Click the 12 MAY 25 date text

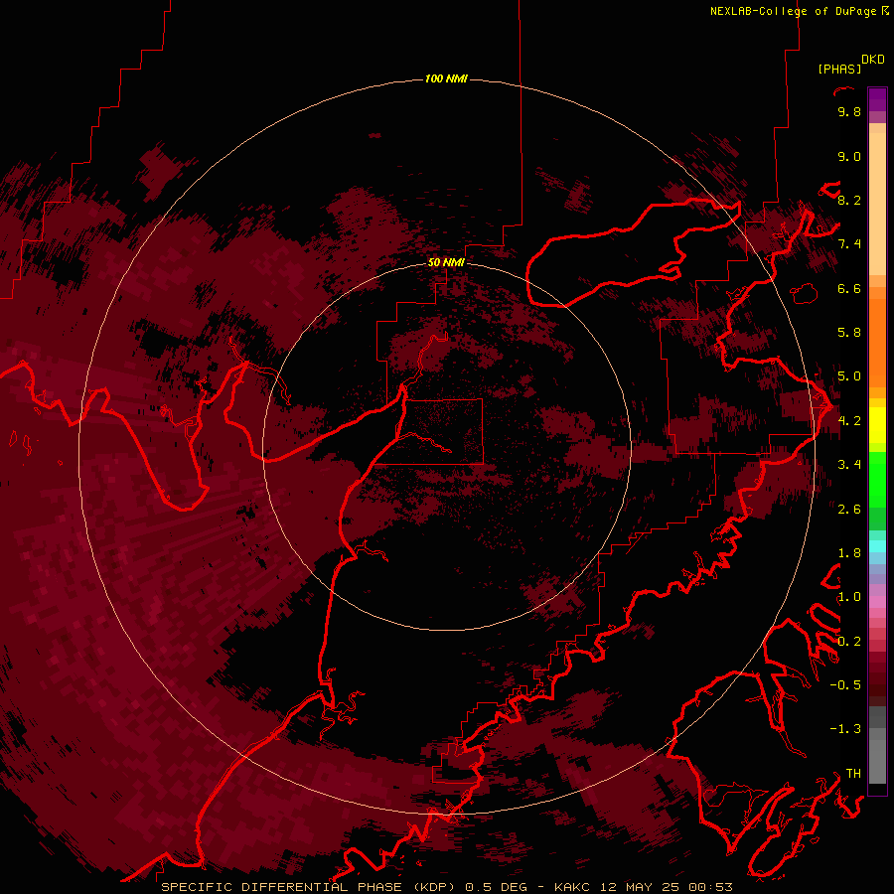pos(639,887)
